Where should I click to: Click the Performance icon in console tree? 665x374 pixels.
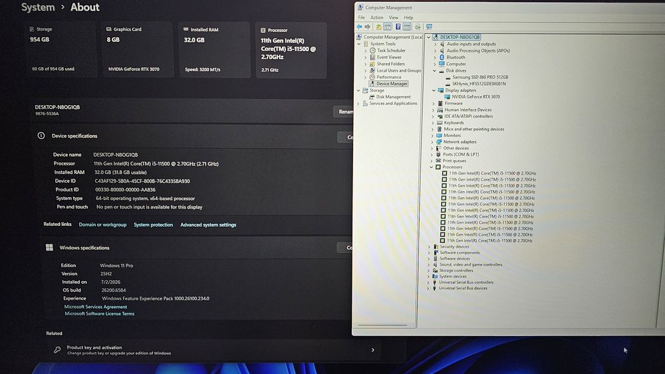click(372, 77)
